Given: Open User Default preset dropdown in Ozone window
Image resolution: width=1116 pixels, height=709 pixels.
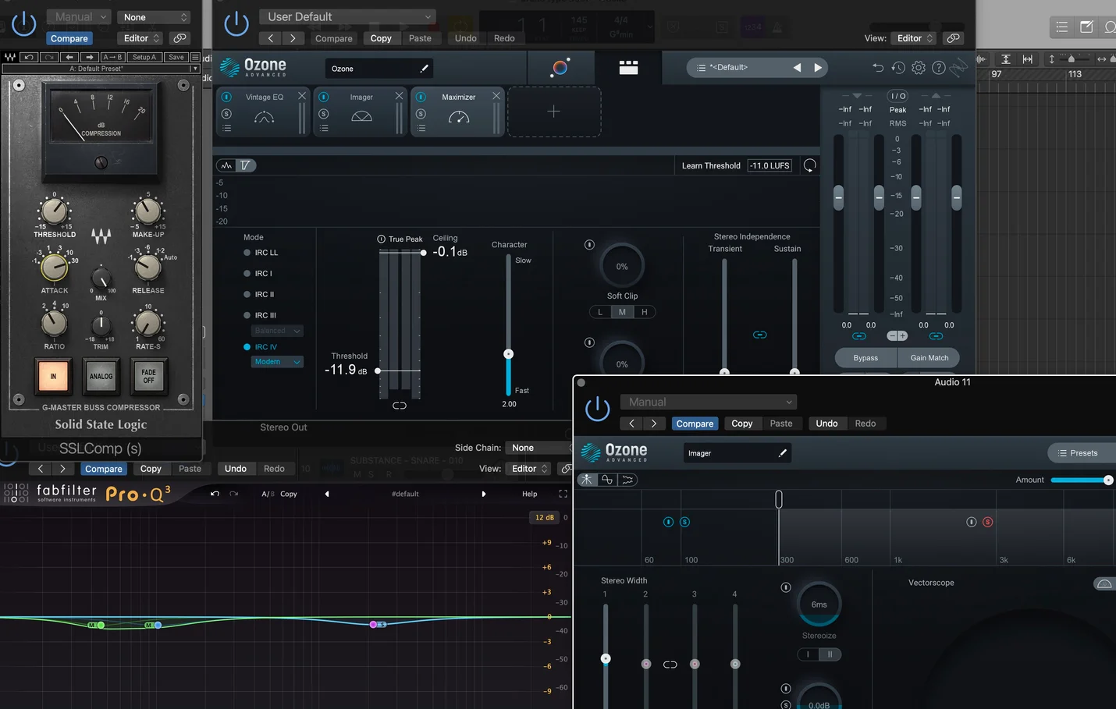Looking at the screenshot, I should point(347,16).
